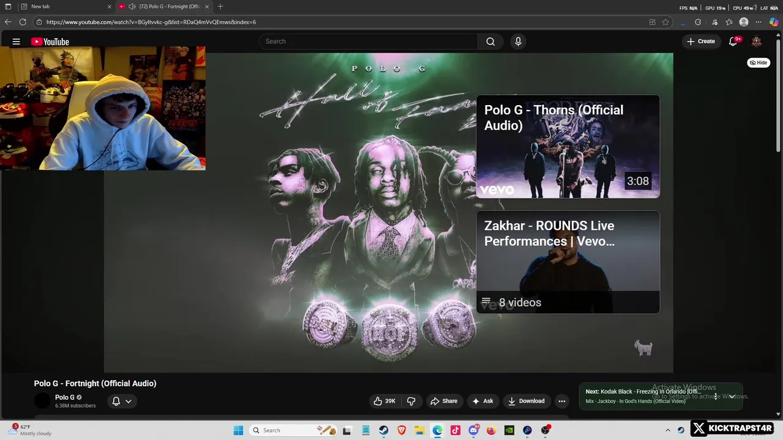This screenshot has height=440, width=783.
Task: Expand notification options chevron next to bell
Action: pyautogui.click(x=128, y=401)
